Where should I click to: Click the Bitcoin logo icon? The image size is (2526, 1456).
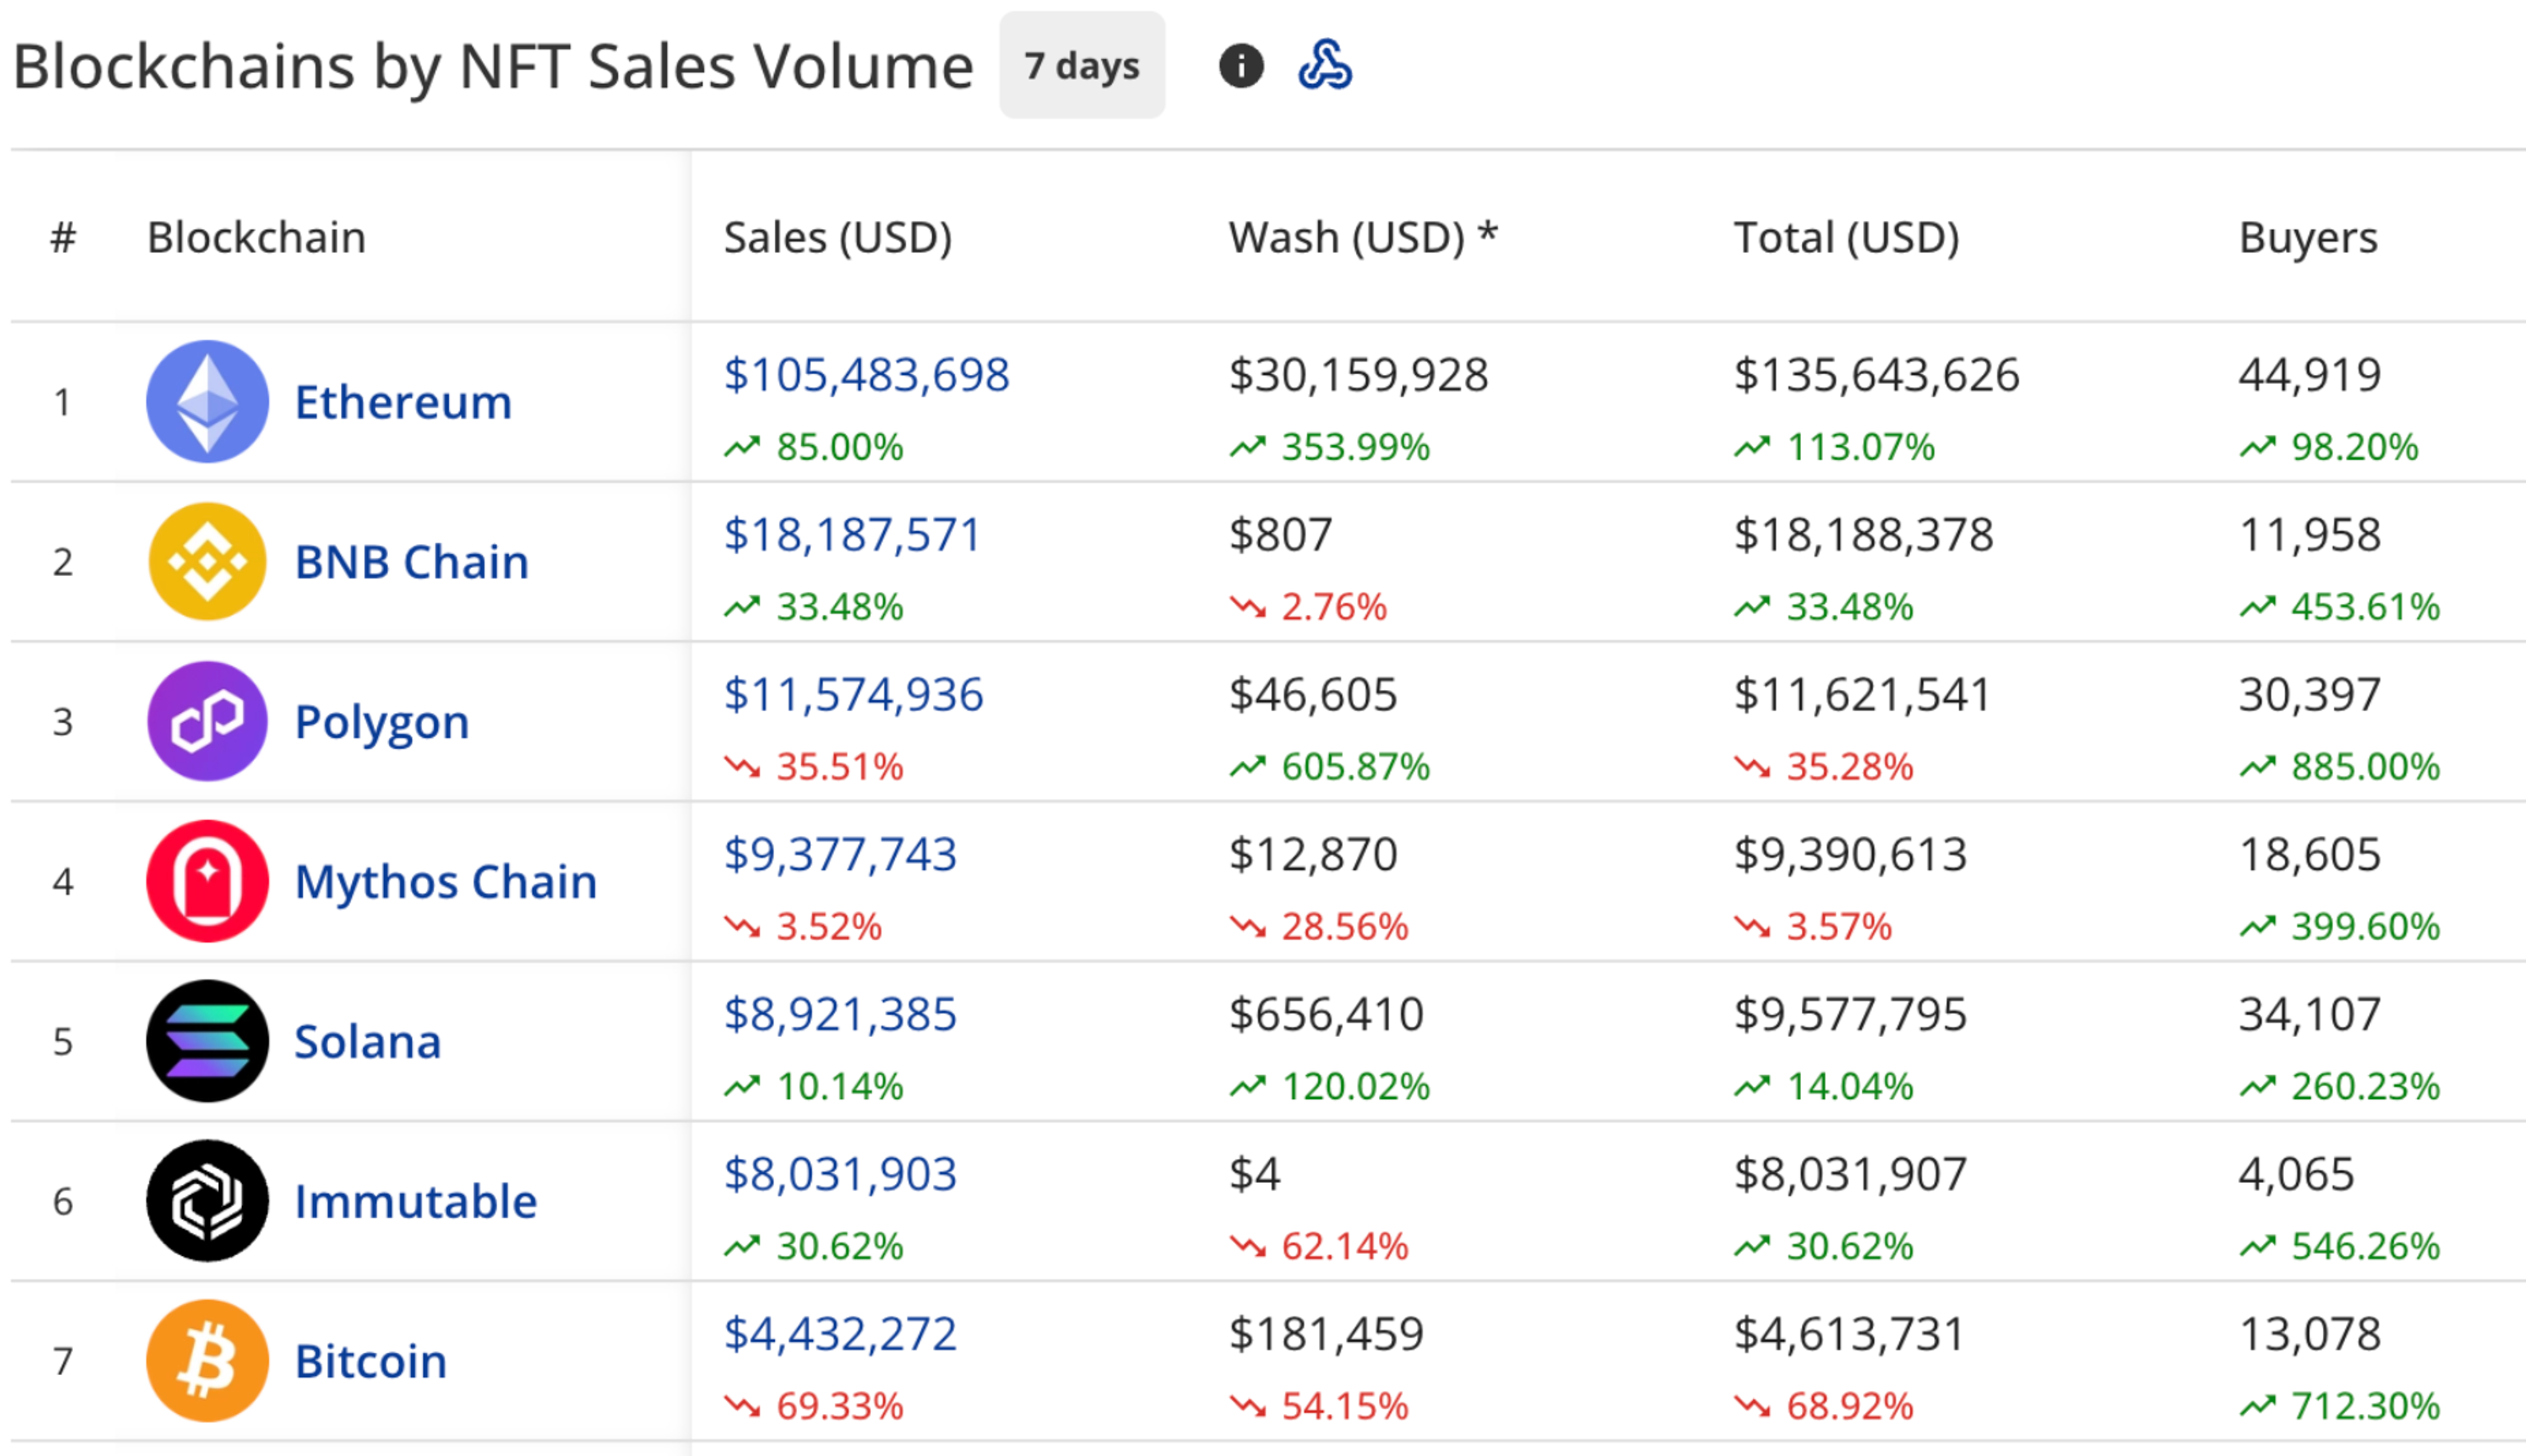tap(207, 1361)
